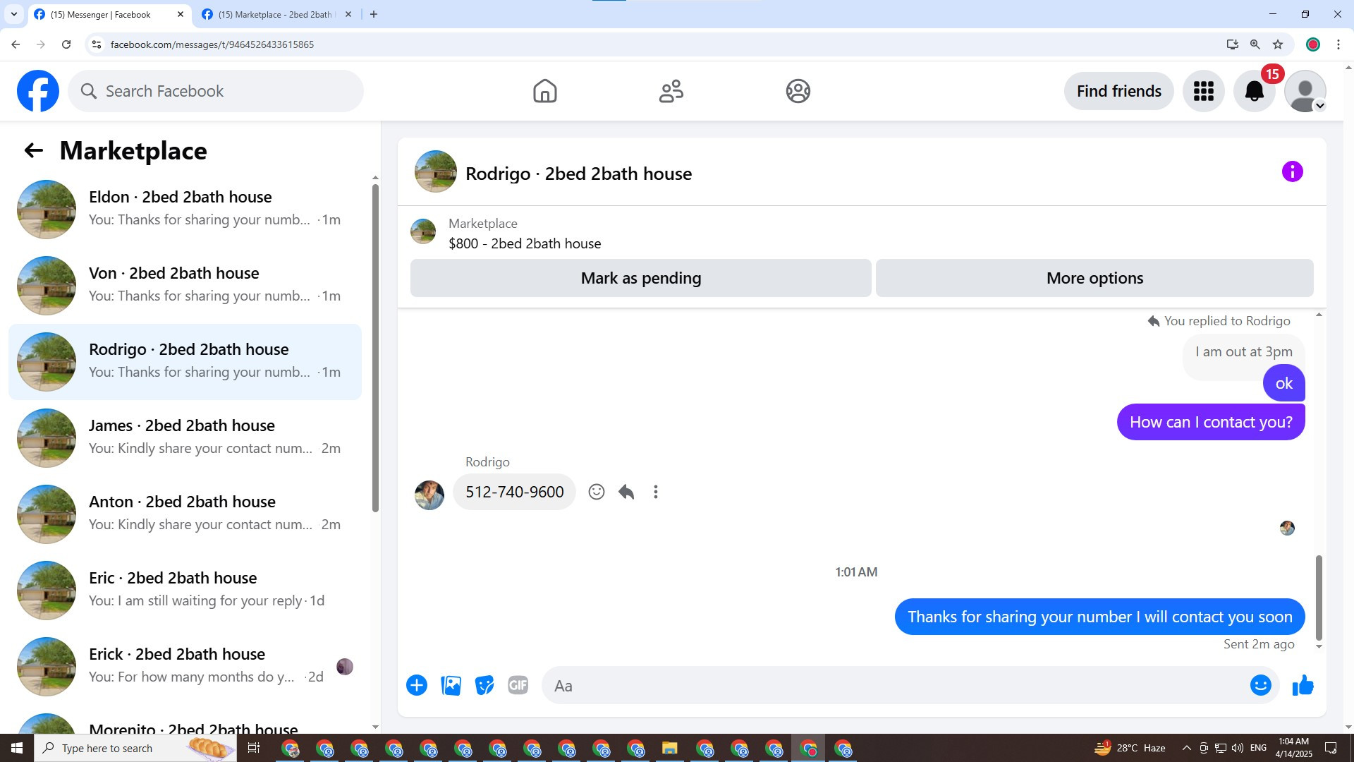Click the Find friends button
1354x762 pixels.
[1118, 91]
